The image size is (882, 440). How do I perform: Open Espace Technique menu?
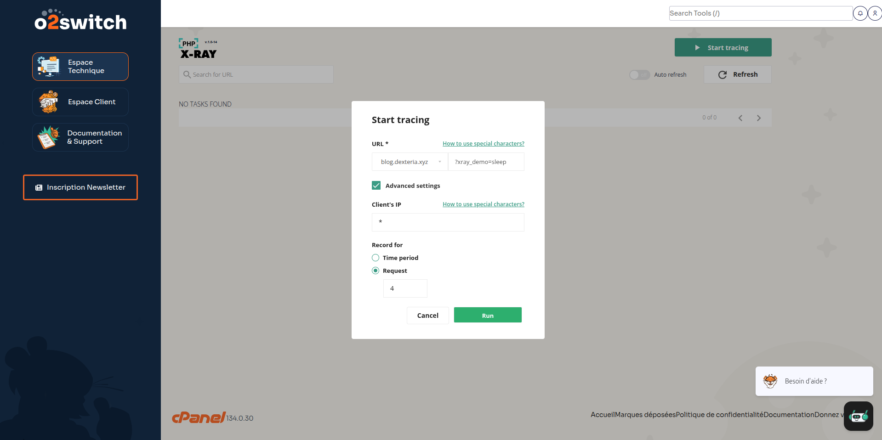click(x=80, y=67)
